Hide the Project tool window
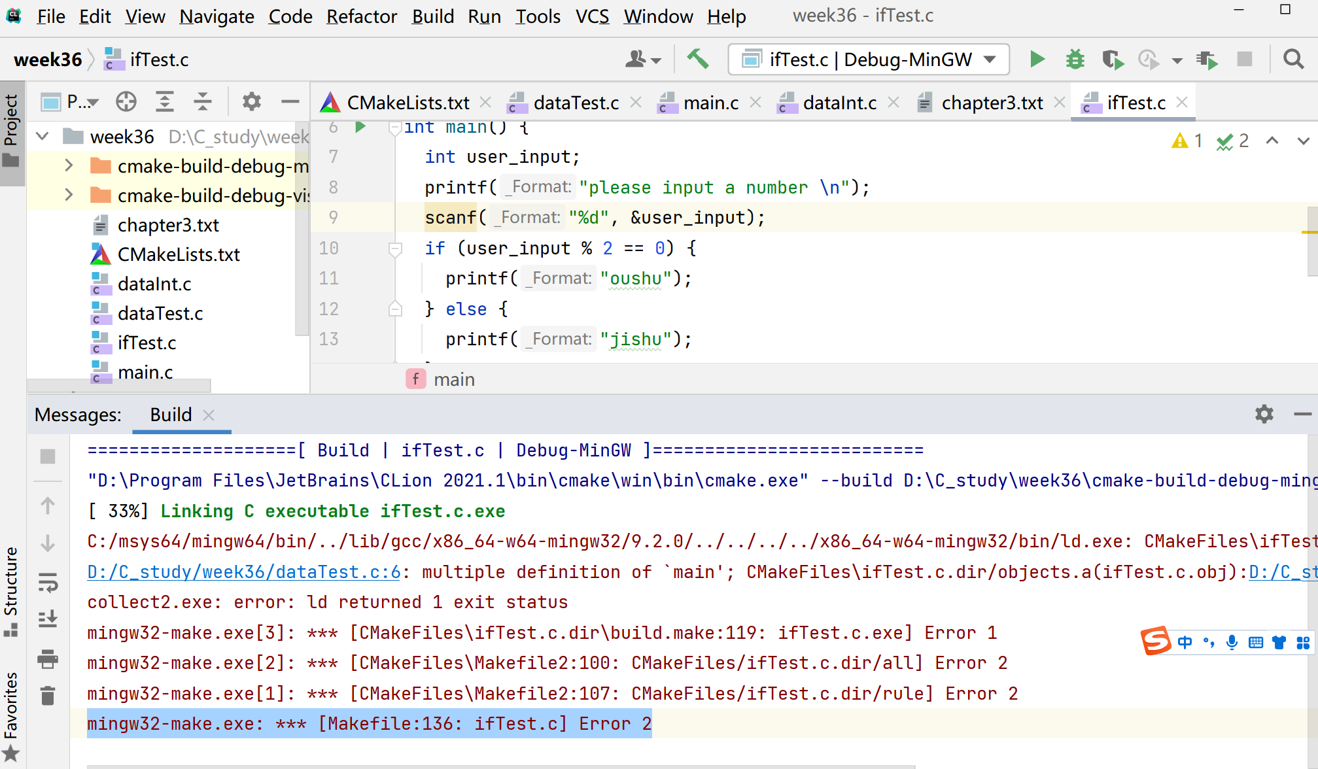The image size is (1318, 769). pyautogui.click(x=290, y=101)
